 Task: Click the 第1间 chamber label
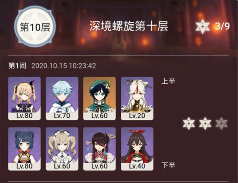tap(17, 66)
